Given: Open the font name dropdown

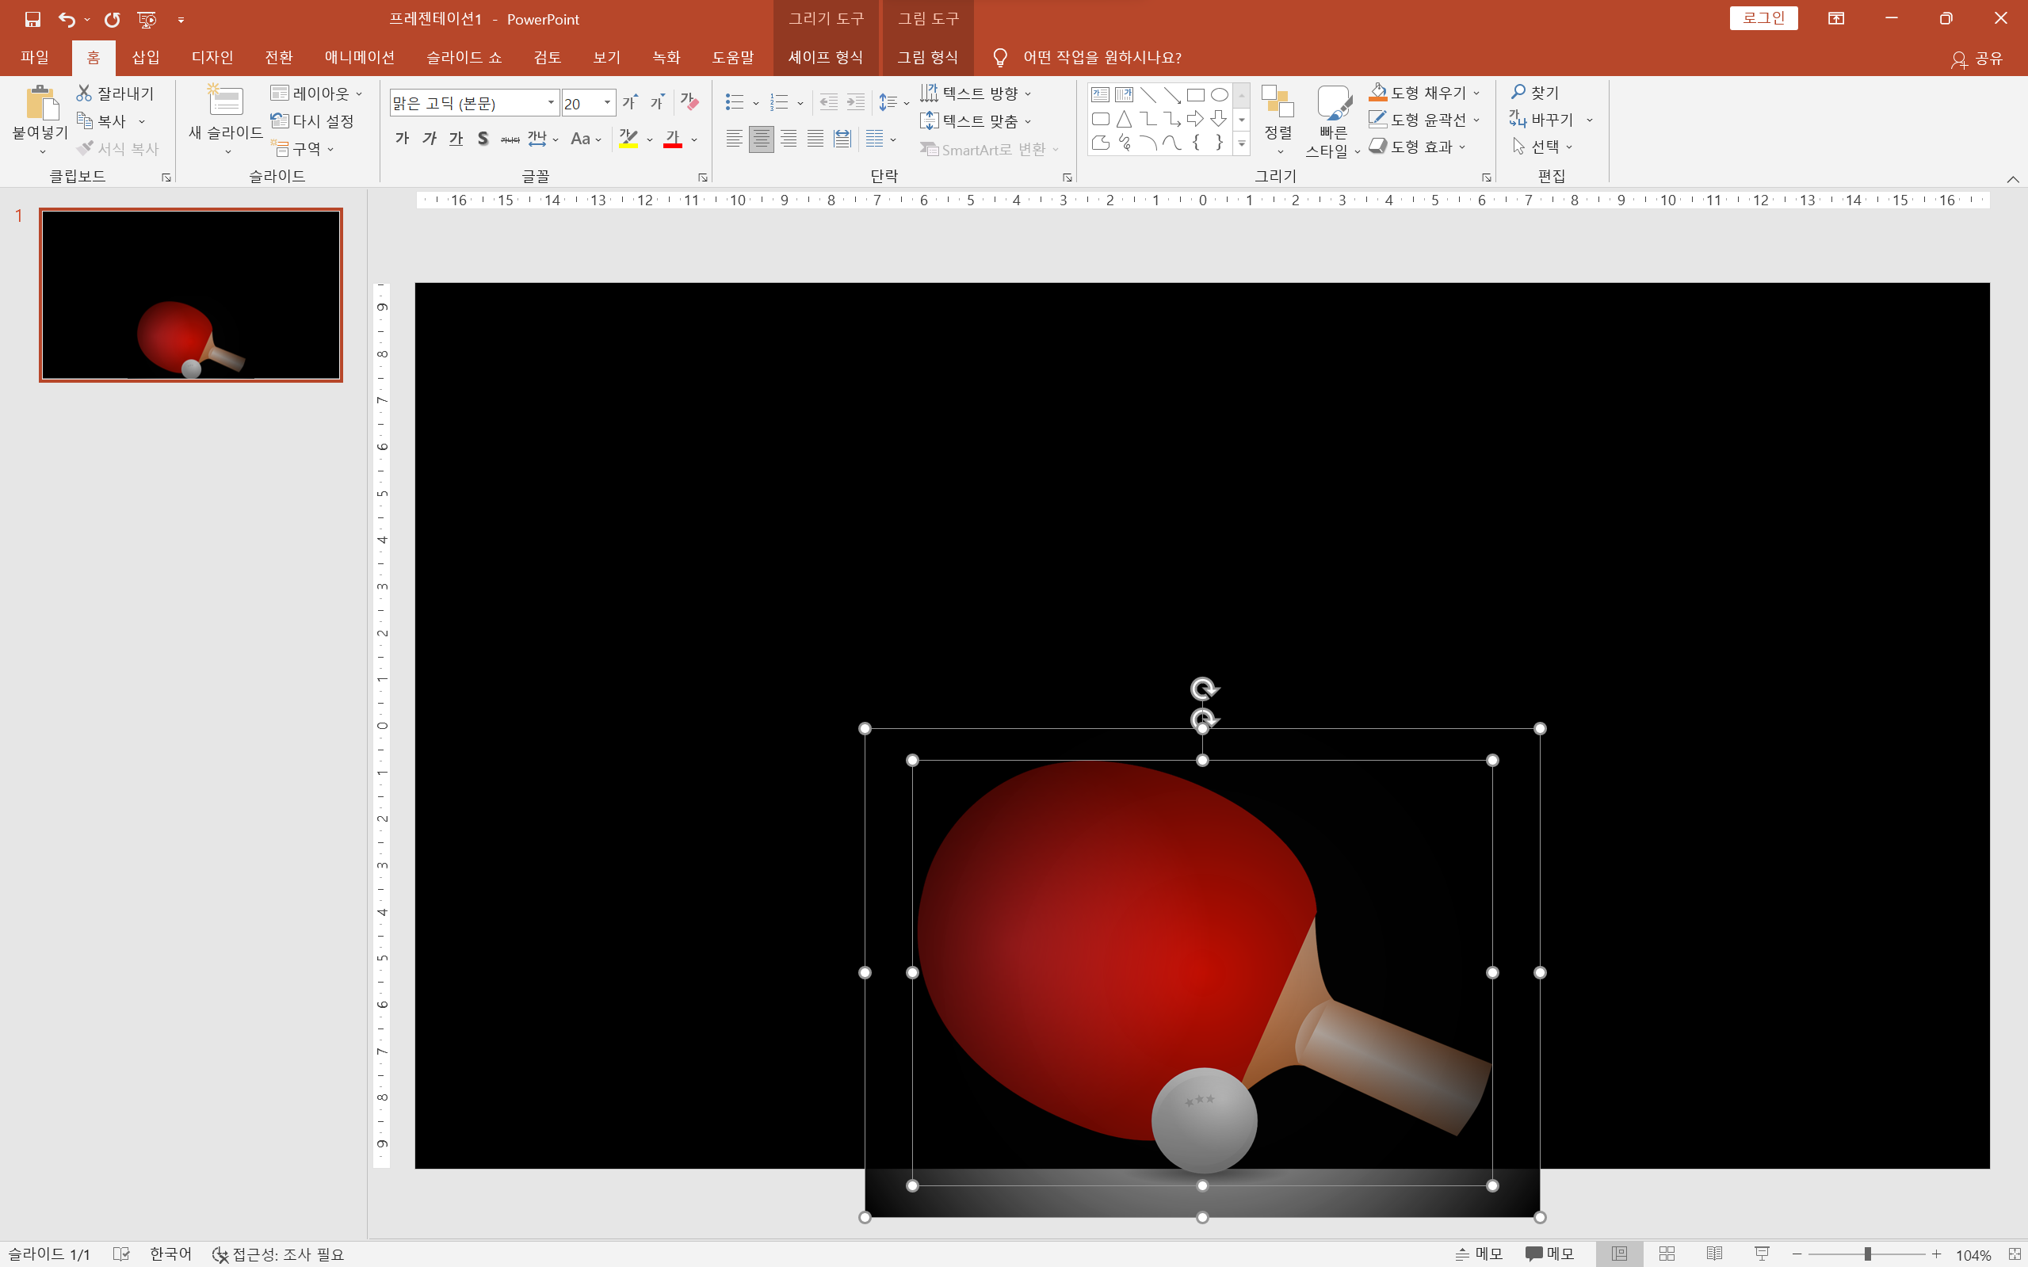Looking at the screenshot, I should point(551,102).
